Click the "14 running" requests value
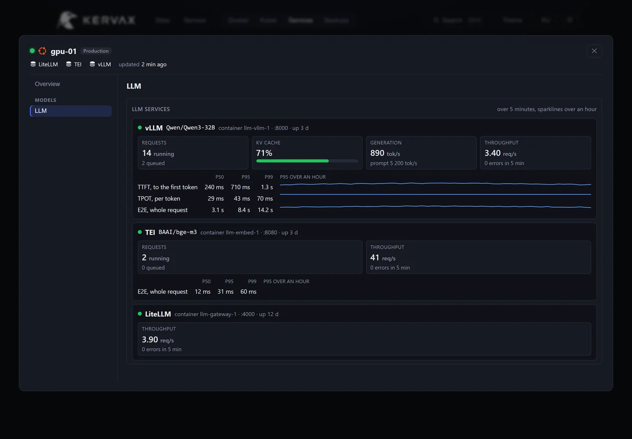The image size is (632, 439). (x=158, y=153)
